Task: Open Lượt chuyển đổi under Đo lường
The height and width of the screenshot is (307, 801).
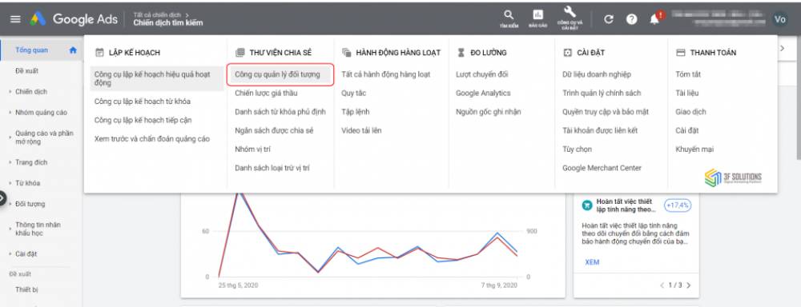Action: click(x=481, y=74)
